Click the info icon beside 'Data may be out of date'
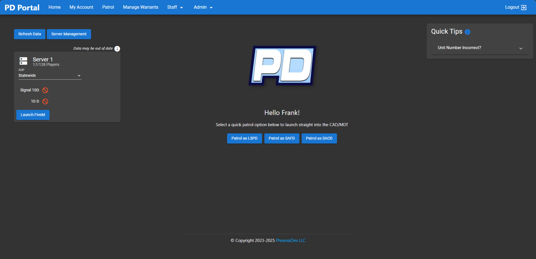536x259 pixels. click(117, 49)
